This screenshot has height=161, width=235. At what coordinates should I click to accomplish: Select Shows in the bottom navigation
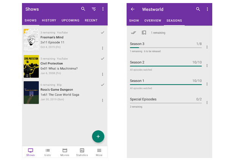coord(30,152)
